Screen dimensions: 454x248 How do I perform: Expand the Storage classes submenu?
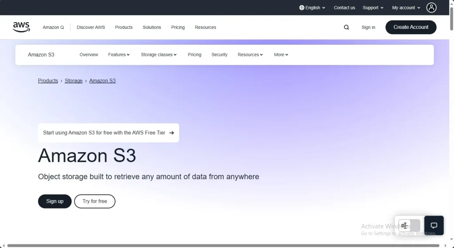pyautogui.click(x=159, y=55)
